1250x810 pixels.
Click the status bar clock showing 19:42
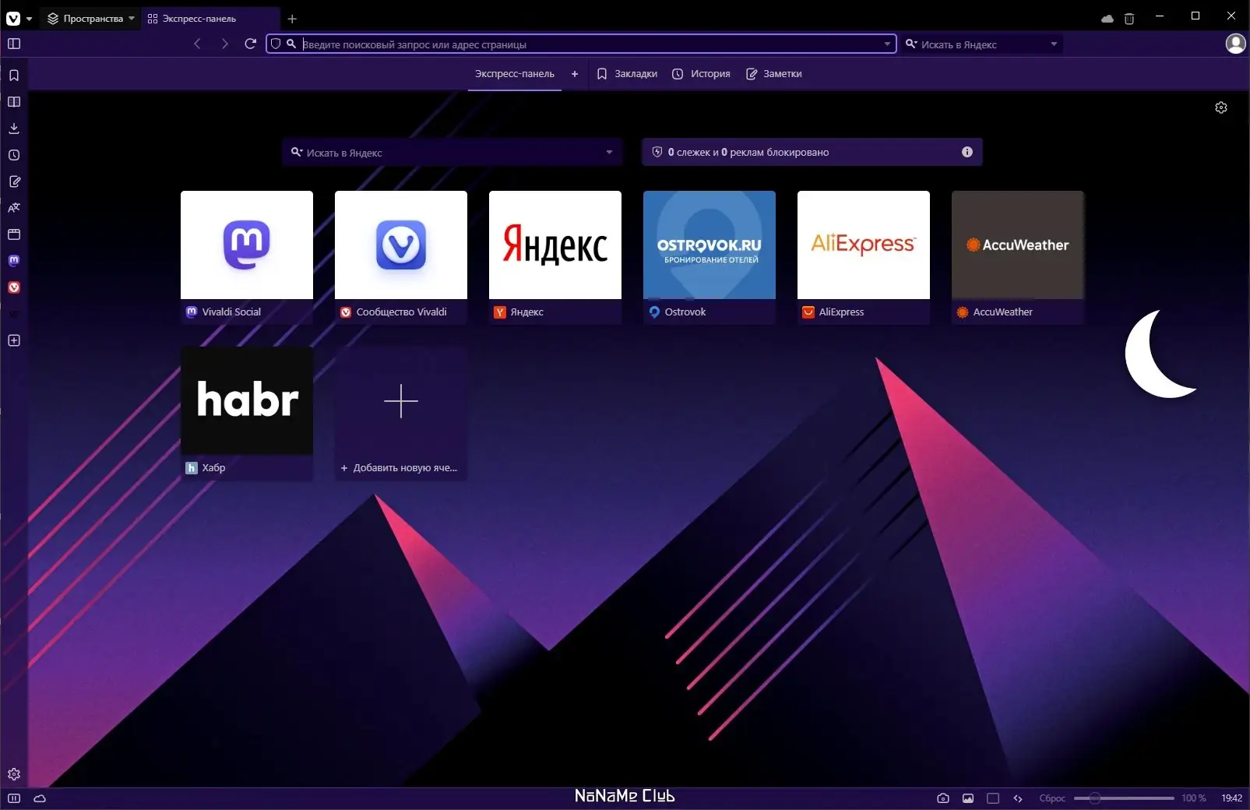click(x=1232, y=798)
